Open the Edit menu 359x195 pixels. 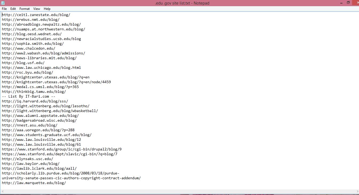coord(13,9)
